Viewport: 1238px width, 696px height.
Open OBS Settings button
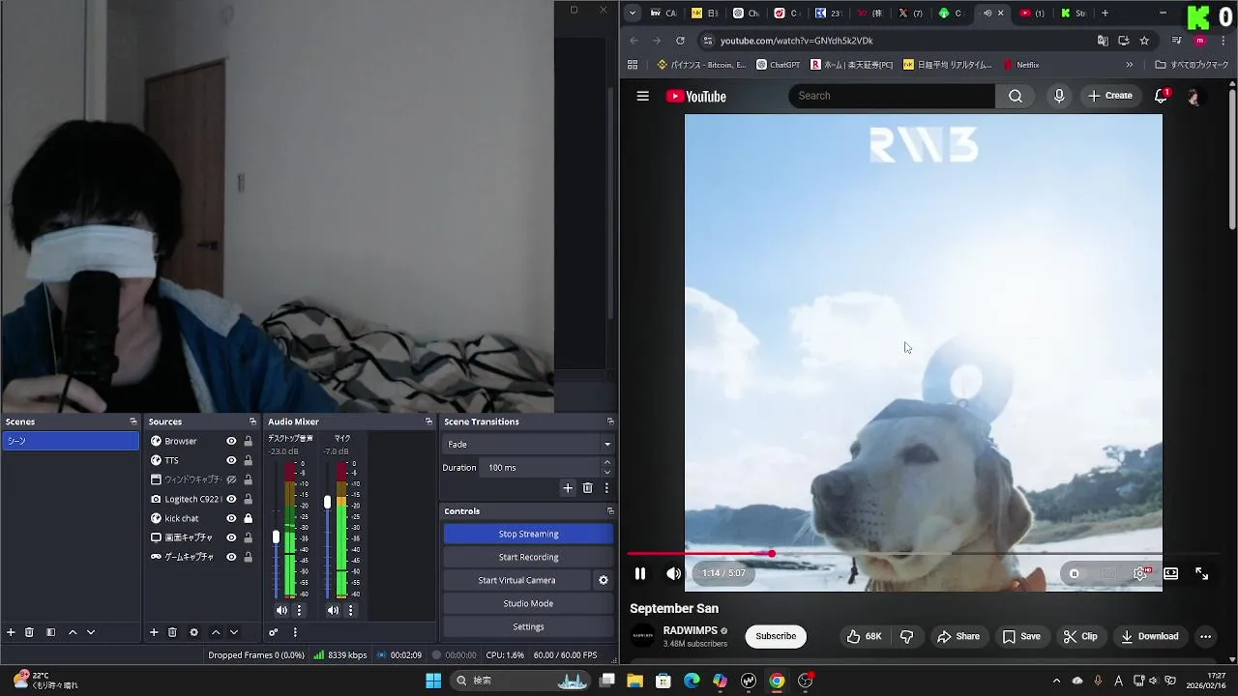[x=528, y=626]
